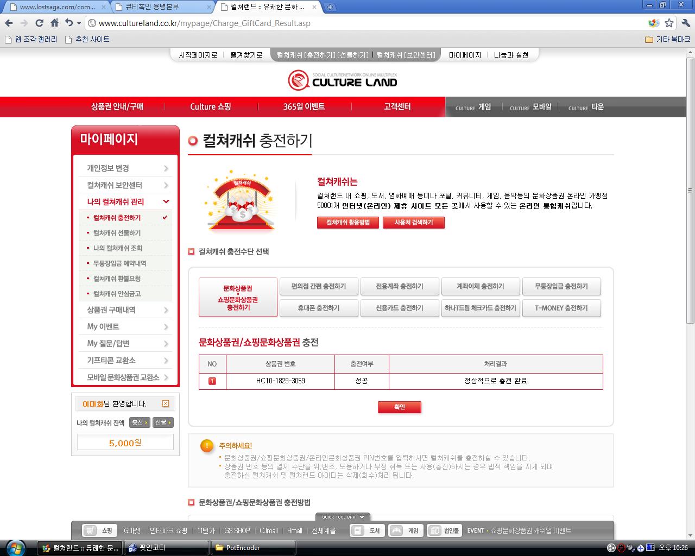This screenshot has width=695, height=556.
Task: Bookmark this page with star icon
Action: click(669, 23)
